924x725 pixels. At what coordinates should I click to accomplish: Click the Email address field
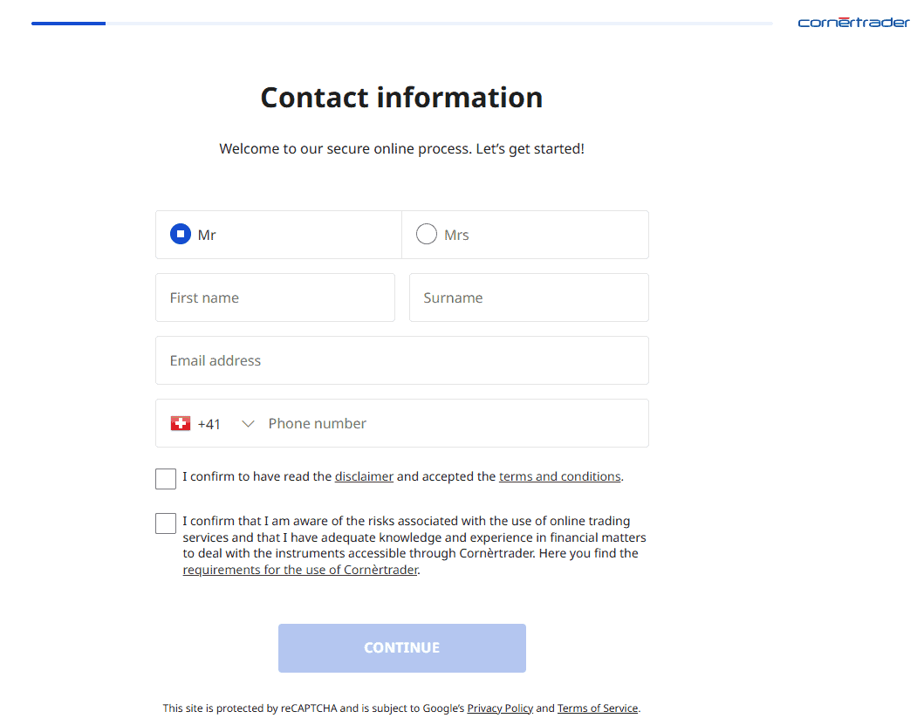point(401,360)
